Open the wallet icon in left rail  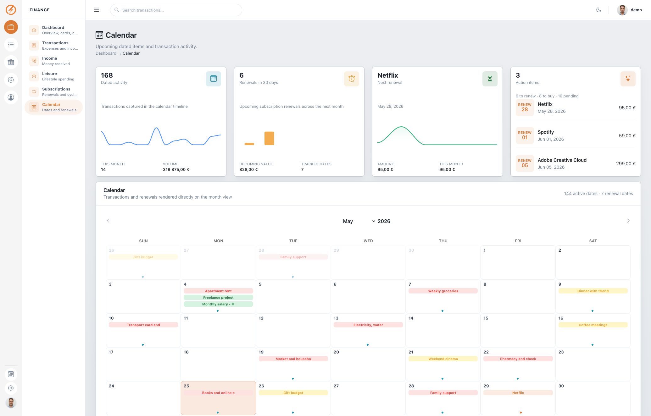pyautogui.click(x=11, y=27)
